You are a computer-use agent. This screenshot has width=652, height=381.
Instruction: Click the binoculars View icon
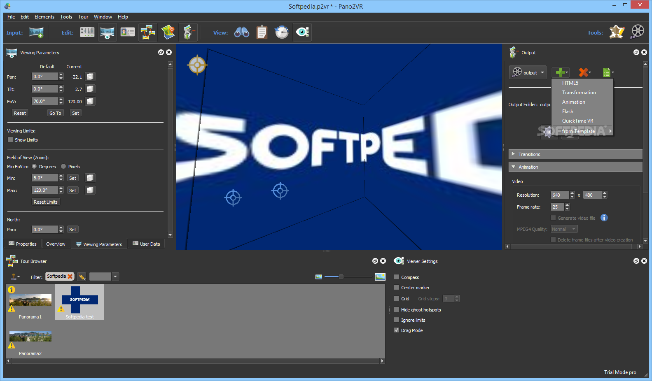click(242, 32)
